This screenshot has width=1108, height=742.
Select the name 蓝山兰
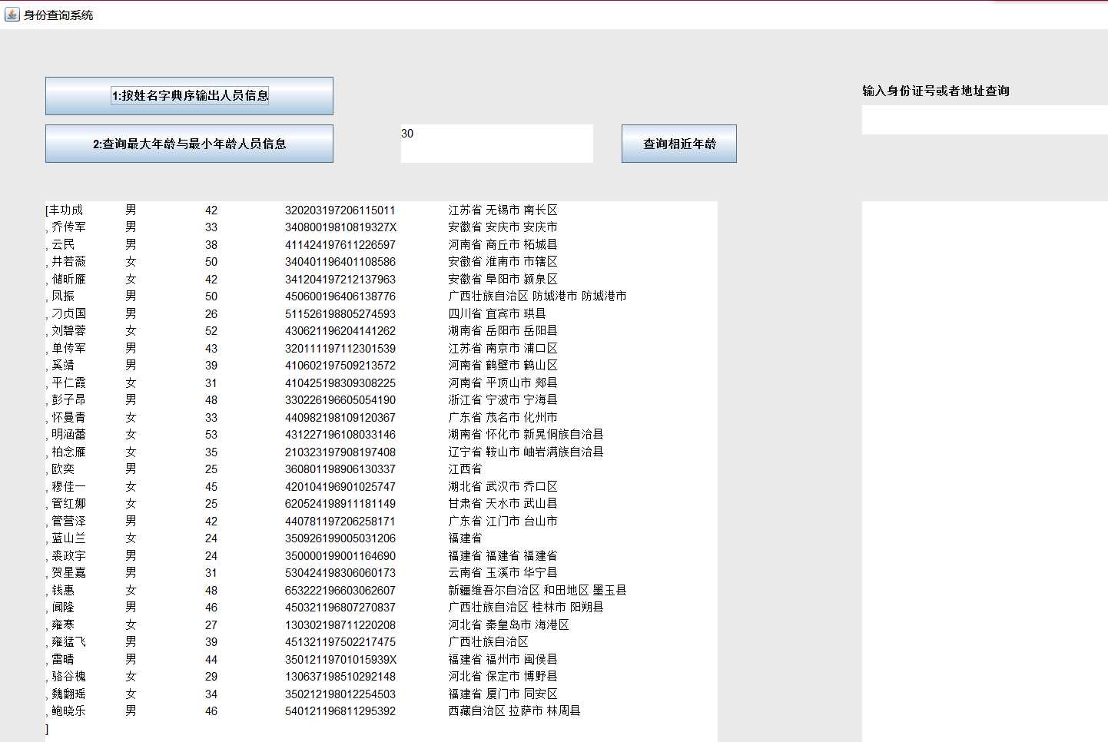point(68,538)
